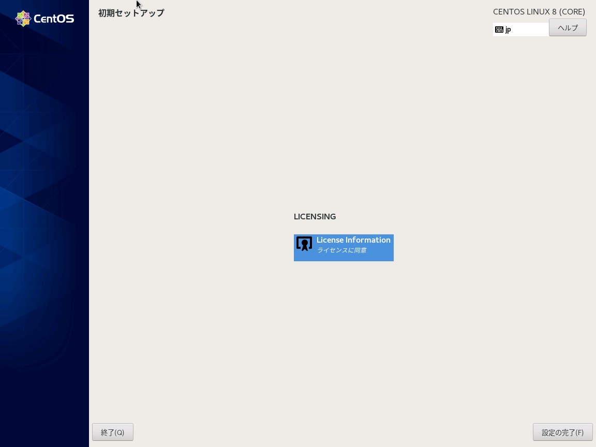596x447 pixels.
Task: Click the ribbon badge icon in the LICENSING section
Action: tap(304, 243)
